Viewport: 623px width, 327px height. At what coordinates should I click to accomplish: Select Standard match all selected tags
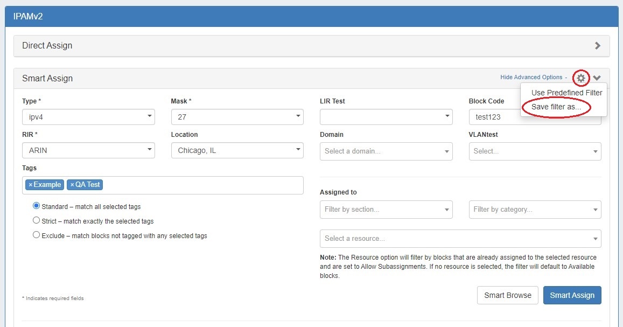pos(37,206)
